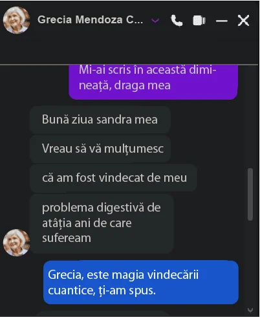The height and width of the screenshot is (317, 260).
Task: Start a video call with Grecia
Action: [199, 21]
